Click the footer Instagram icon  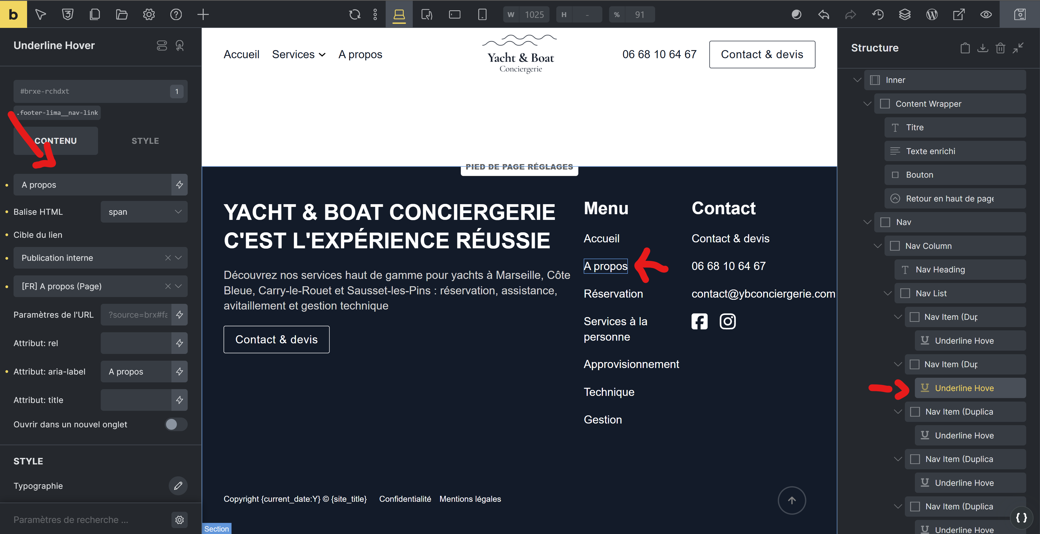(728, 322)
